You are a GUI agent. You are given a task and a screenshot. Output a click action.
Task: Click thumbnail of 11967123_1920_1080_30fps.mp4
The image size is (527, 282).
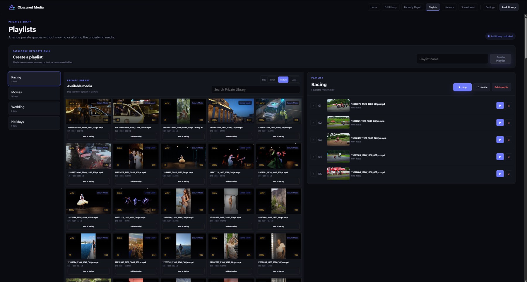(231, 156)
